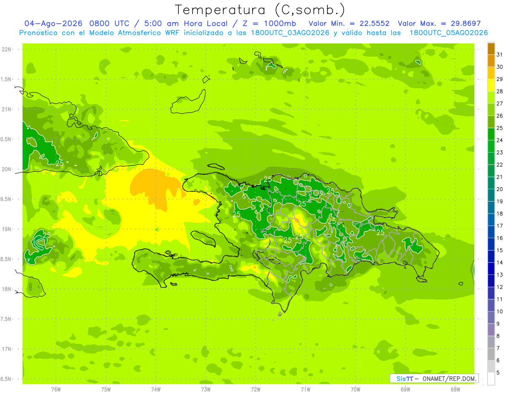Click the brown-orange legend swatch above 31
Image resolution: width=511 pixels, height=395 pixels.
(x=491, y=49)
